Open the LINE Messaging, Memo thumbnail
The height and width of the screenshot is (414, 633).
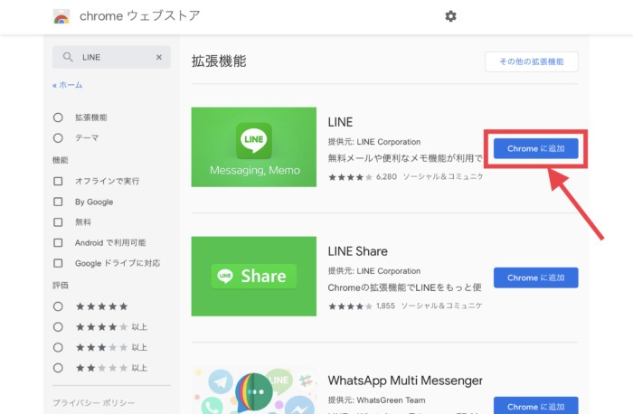pos(254,146)
